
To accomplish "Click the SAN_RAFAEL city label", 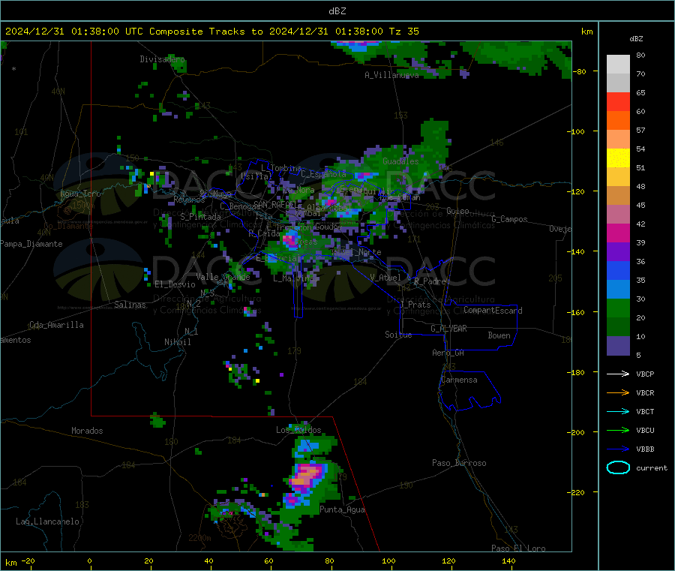I will coord(275,204).
